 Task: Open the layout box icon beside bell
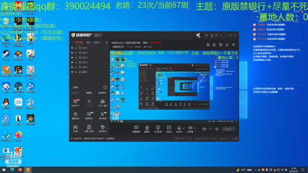[221, 45]
